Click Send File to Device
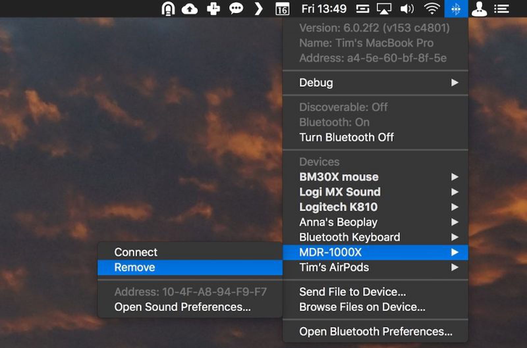The width and height of the screenshot is (527, 348). 352,291
